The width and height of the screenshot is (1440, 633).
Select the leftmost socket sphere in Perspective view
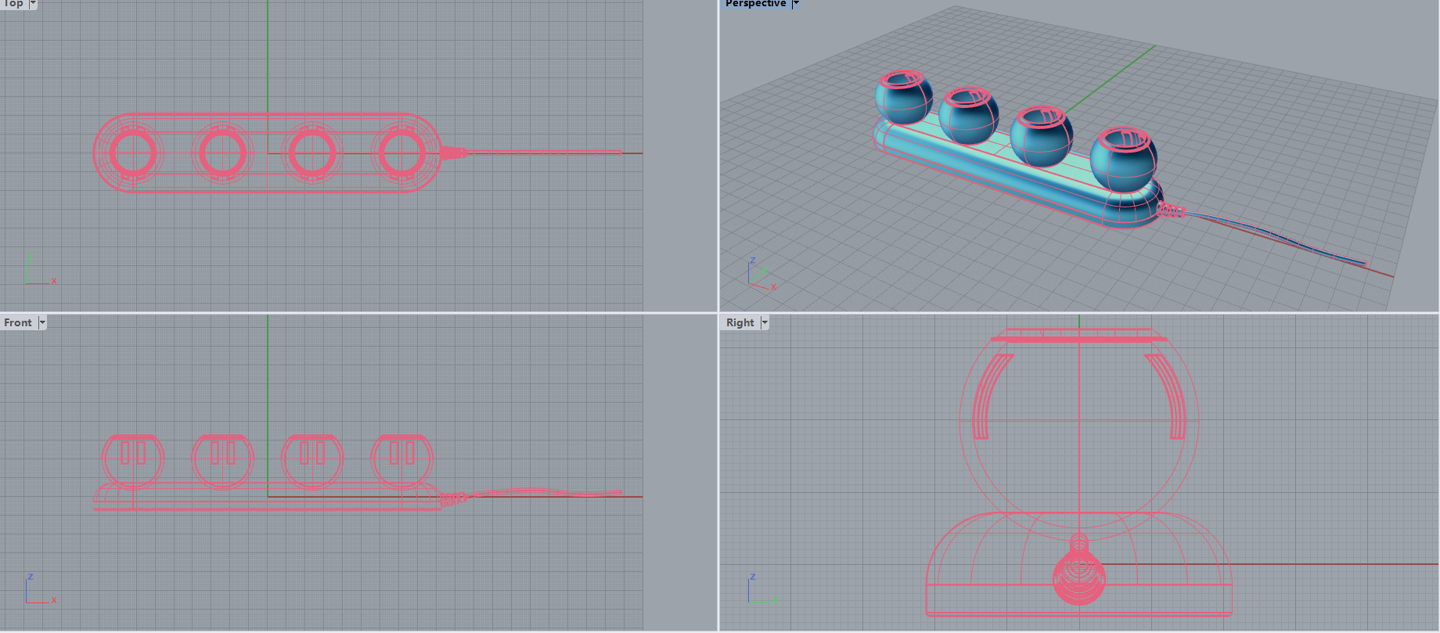[x=904, y=102]
